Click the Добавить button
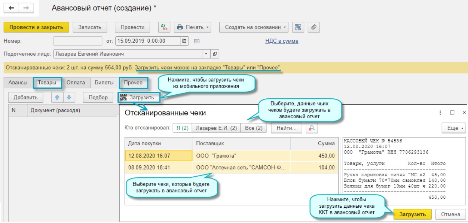468x223 pixels. pos(25,97)
